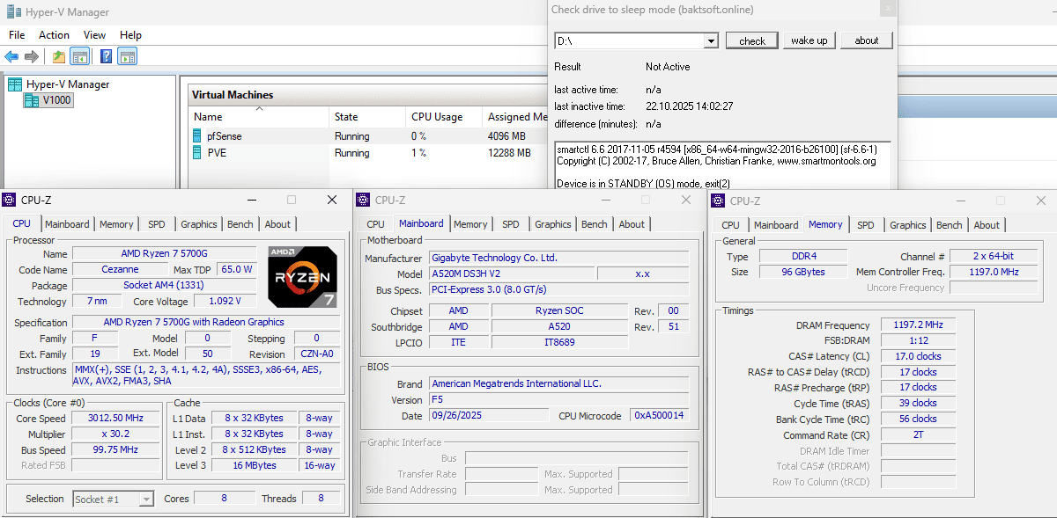Screen dimensions: 1057x518
Task: Click title bar icon of CPU-Z memory window
Action: [x=718, y=201]
